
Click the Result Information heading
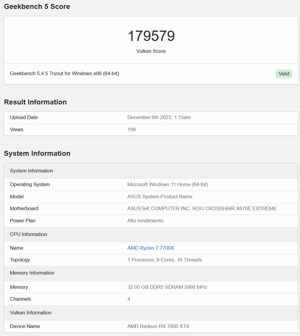click(x=35, y=102)
